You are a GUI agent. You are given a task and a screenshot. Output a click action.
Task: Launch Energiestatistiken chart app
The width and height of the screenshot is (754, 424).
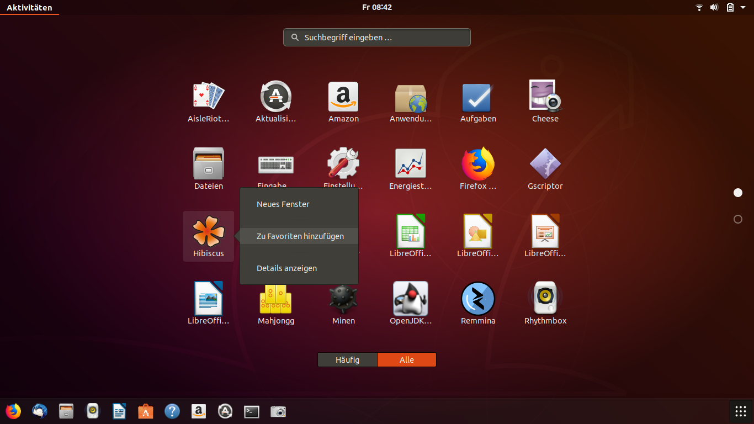pos(411,163)
